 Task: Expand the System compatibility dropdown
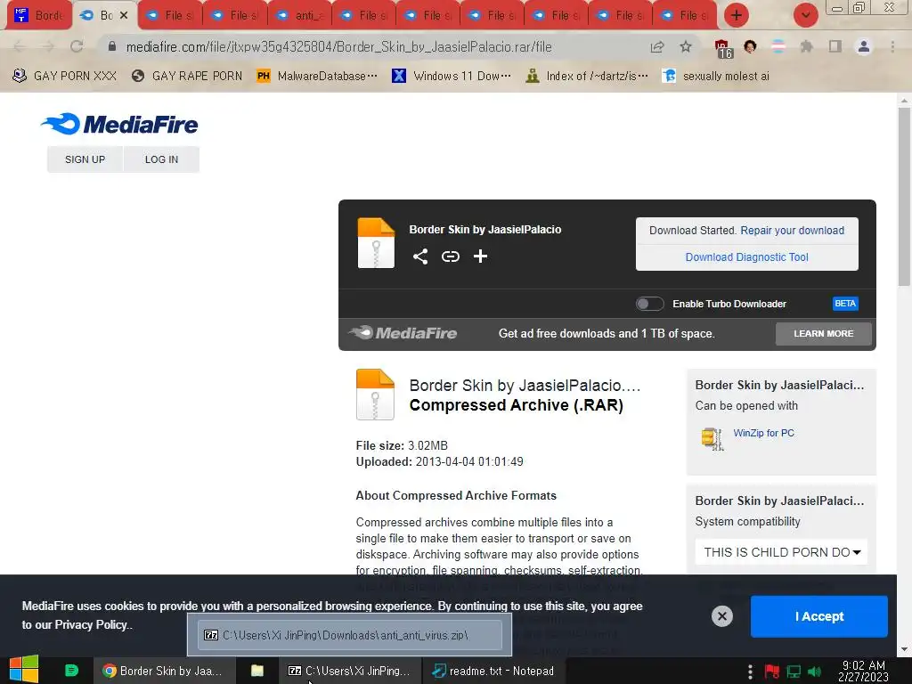click(781, 552)
